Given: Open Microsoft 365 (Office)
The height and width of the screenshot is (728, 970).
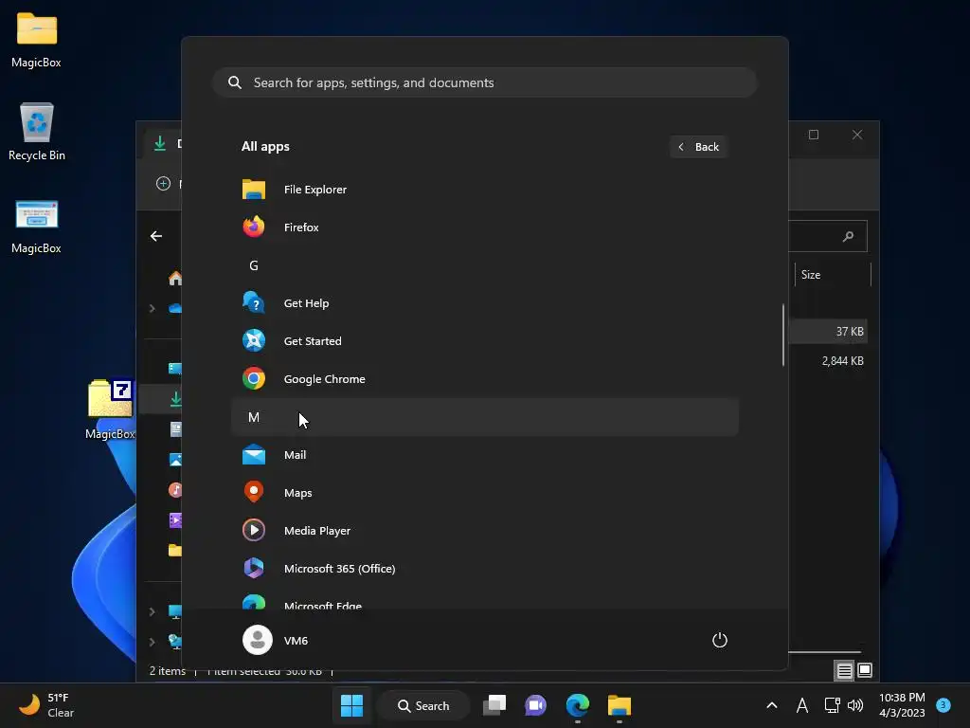Looking at the screenshot, I should [484, 569].
